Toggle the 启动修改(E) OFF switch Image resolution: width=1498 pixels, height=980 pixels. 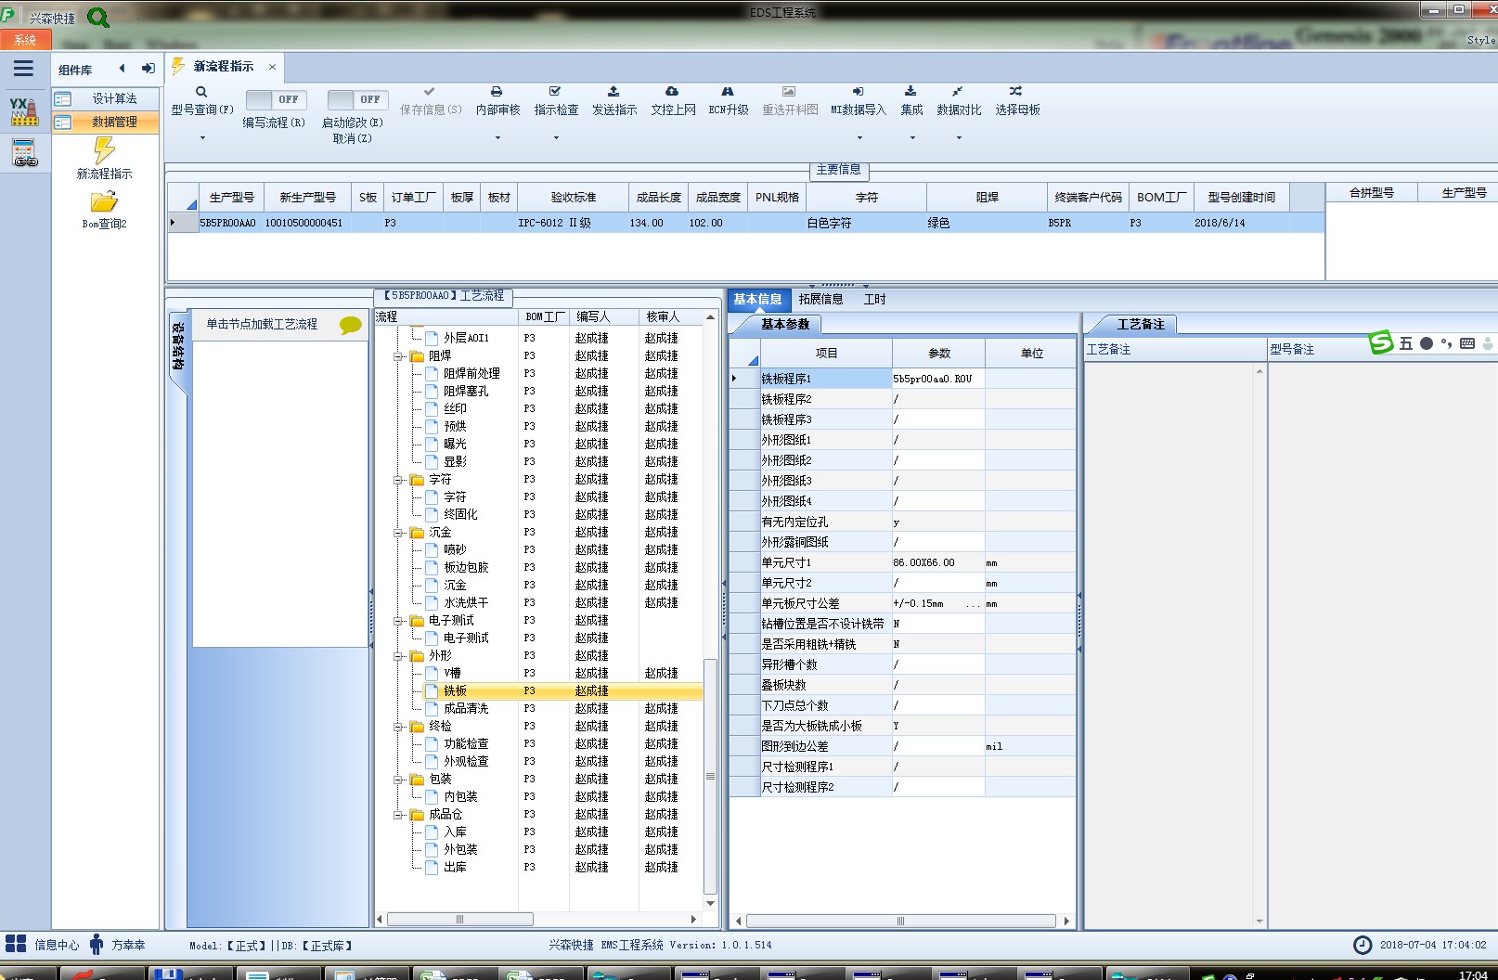coord(357,99)
